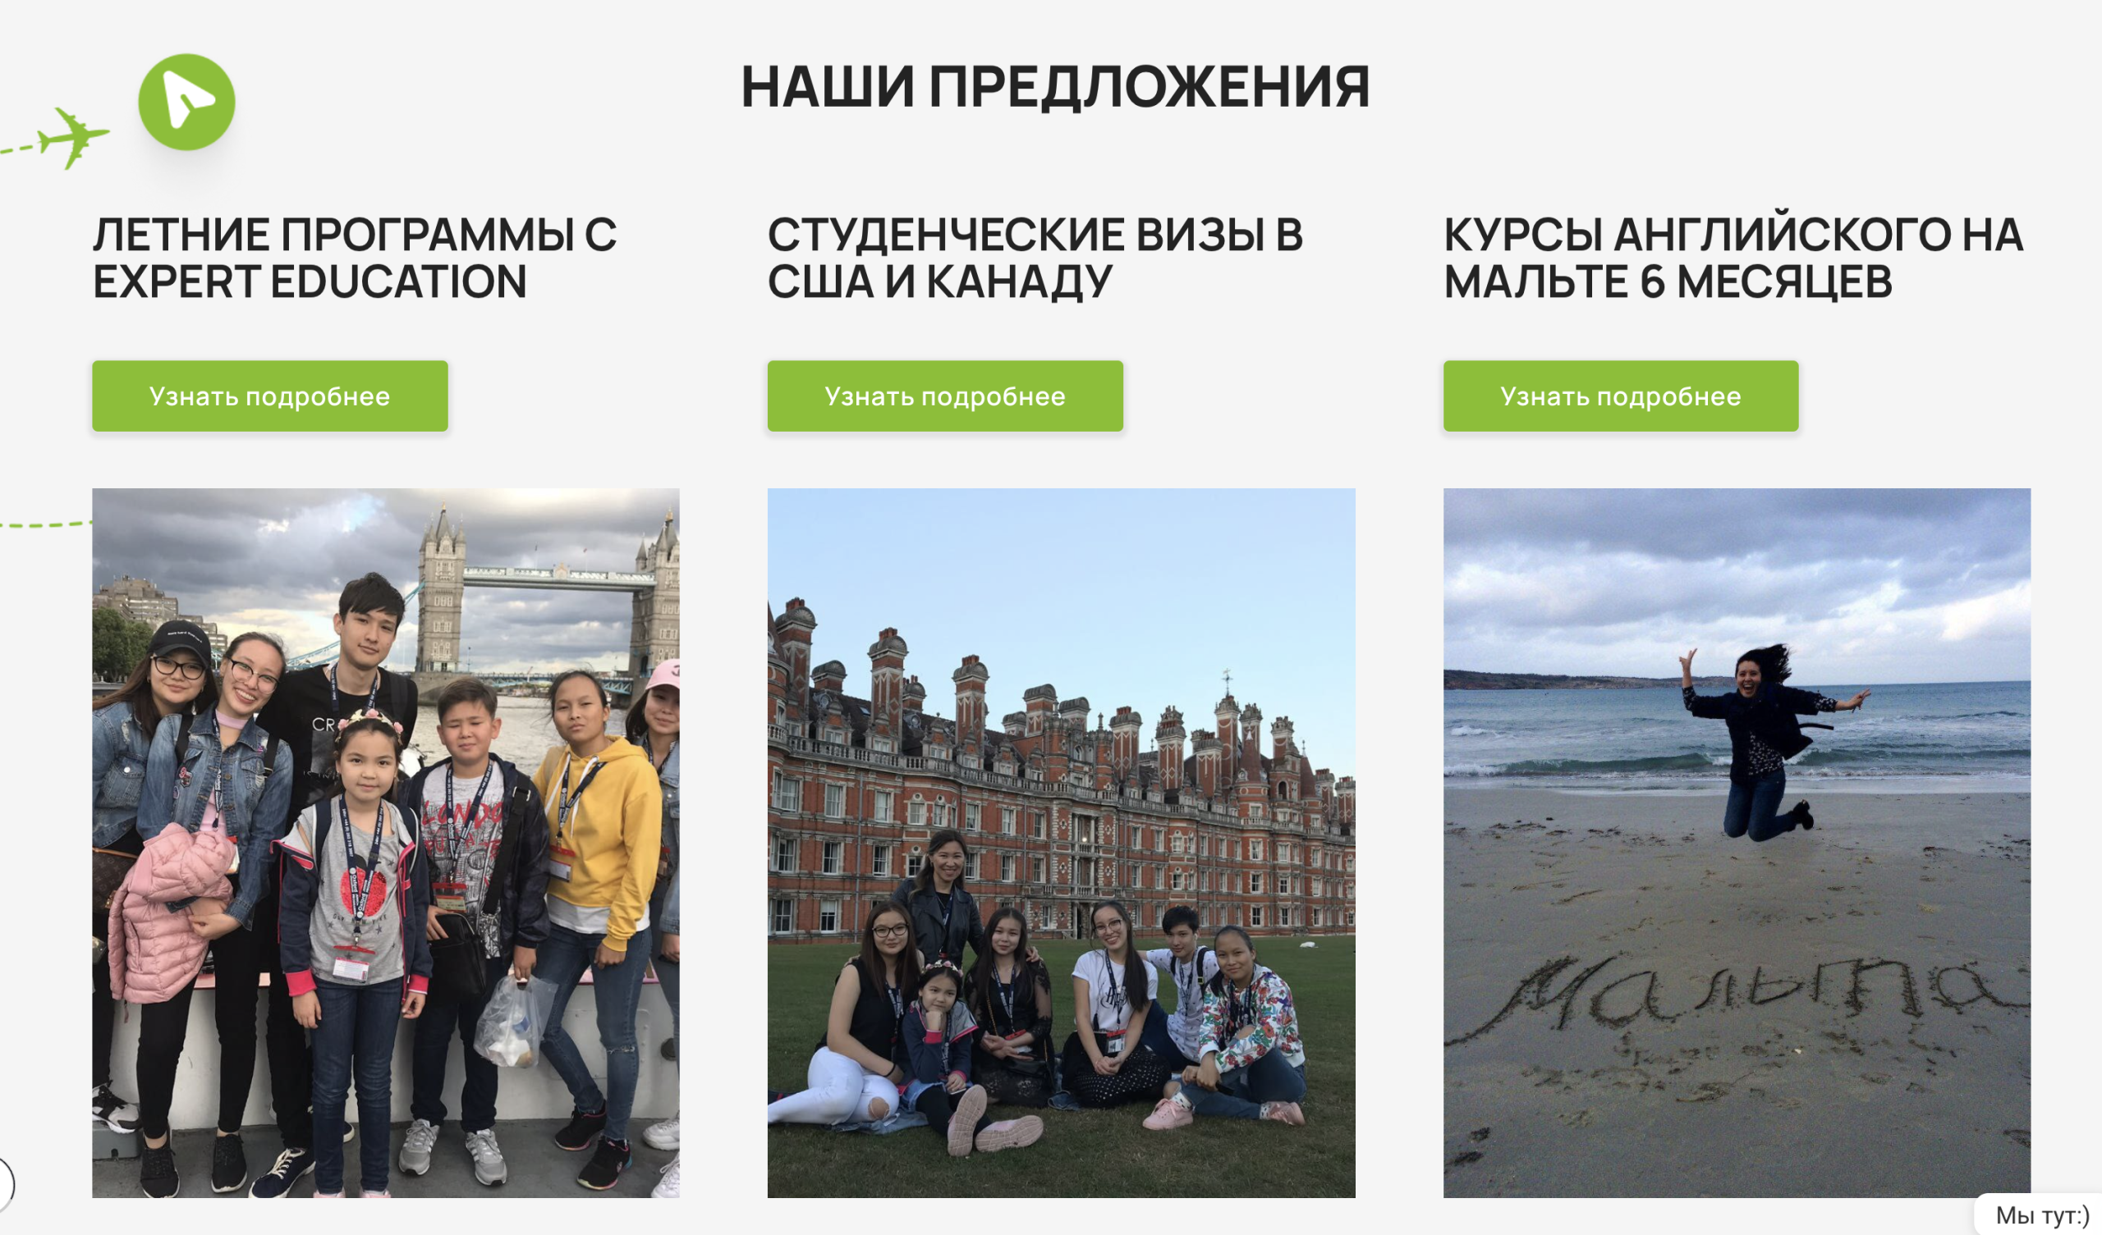Click the partial circular button at the left edge
This screenshot has width=2102, height=1235.
coord(6,1183)
